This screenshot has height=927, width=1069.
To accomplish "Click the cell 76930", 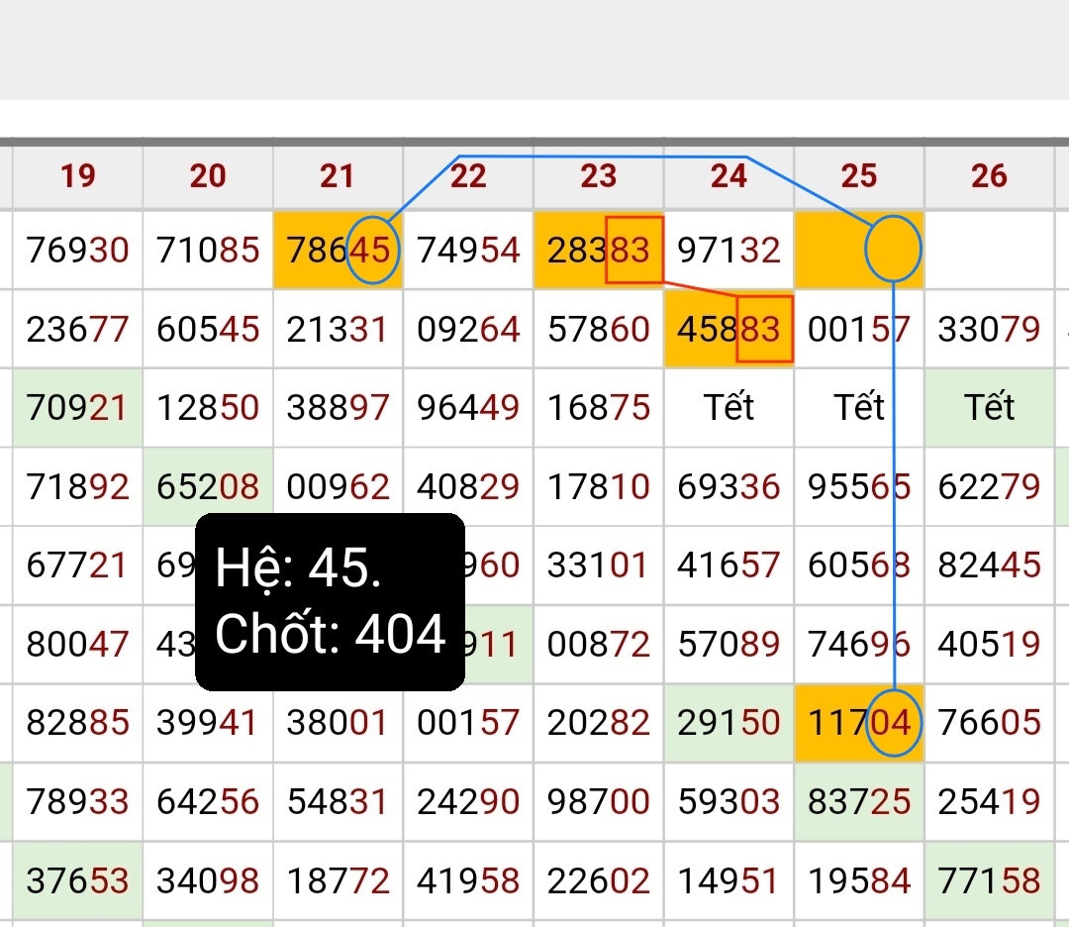I will (x=78, y=250).
